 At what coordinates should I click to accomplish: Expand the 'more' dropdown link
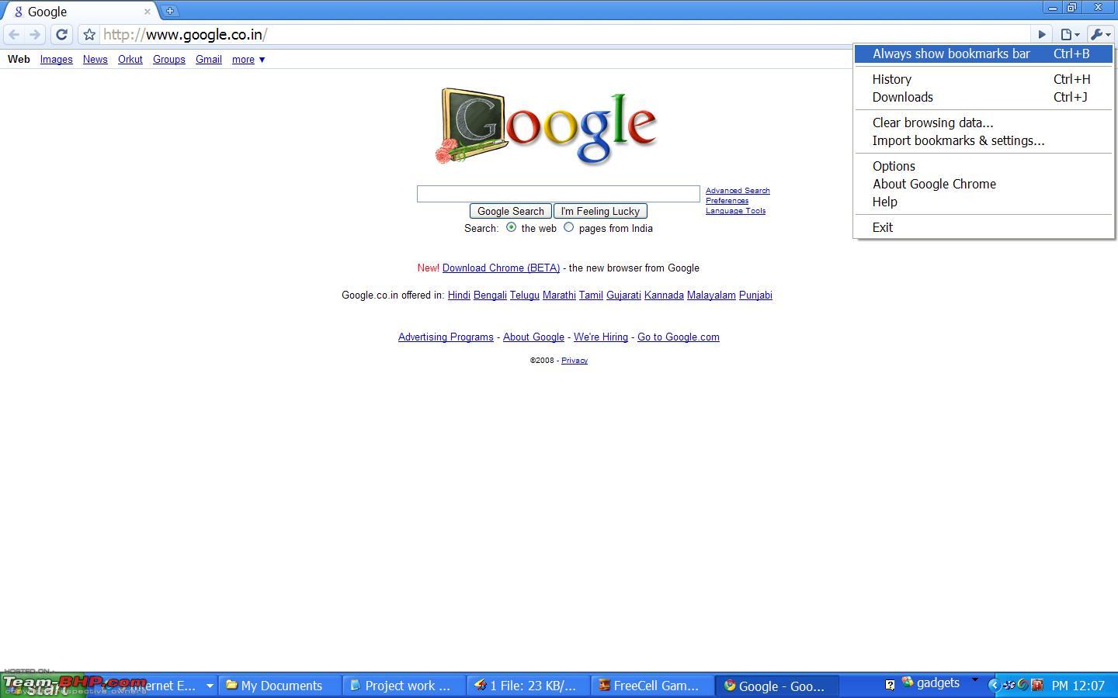(x=248, y=60)
